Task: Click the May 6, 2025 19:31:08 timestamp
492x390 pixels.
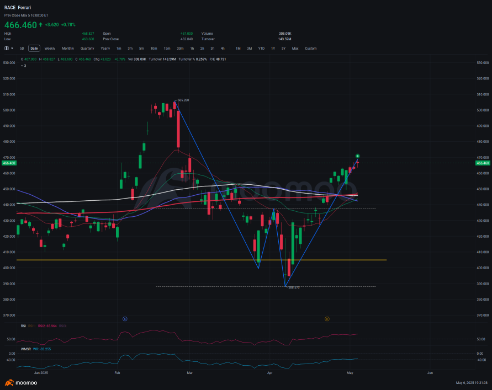Action: point(472,383)
